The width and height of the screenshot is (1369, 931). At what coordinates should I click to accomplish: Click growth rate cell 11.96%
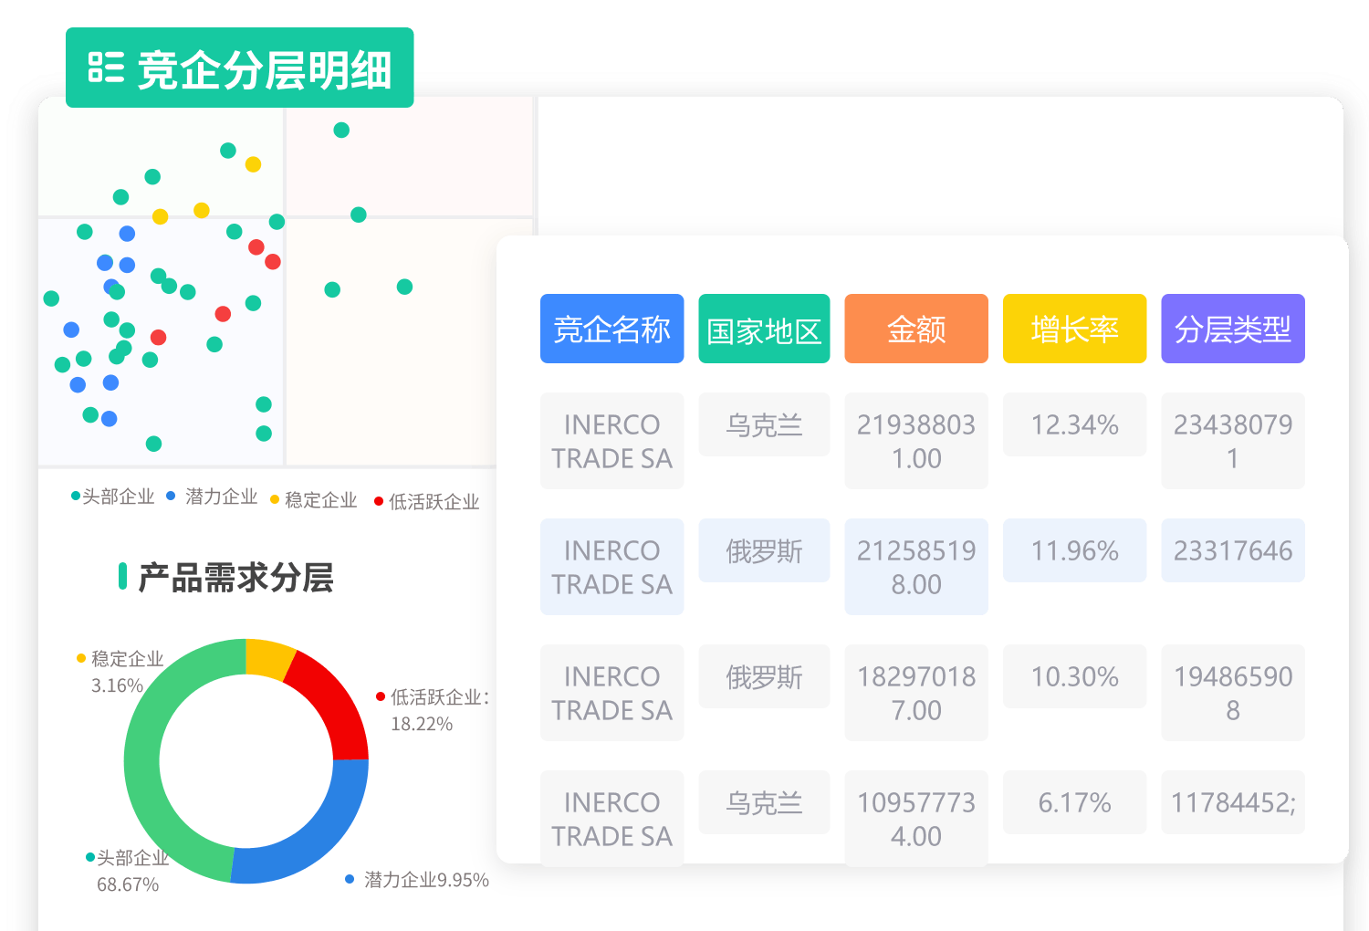tap(1074, 550)
